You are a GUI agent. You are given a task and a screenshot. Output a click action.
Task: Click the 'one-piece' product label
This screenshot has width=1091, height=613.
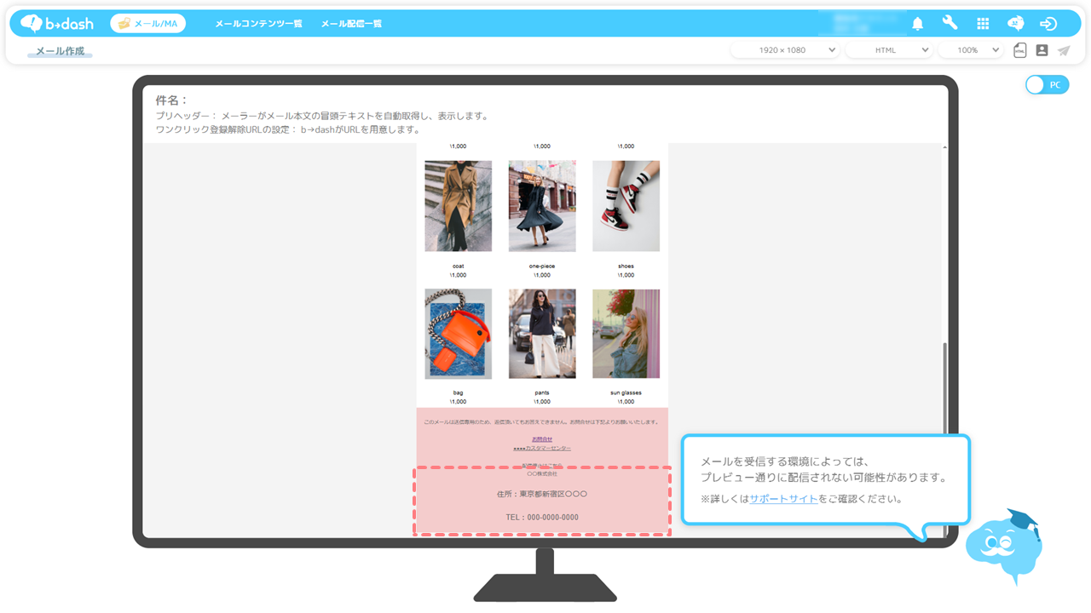[x=542, y=266]
